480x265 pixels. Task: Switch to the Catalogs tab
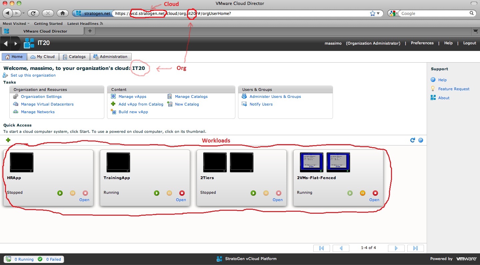point(74,57)
